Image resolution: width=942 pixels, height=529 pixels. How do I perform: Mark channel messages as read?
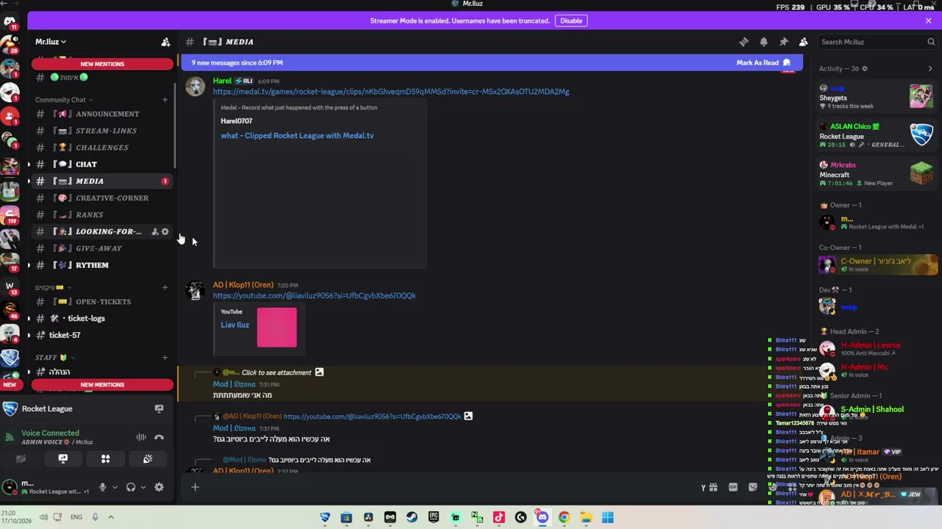click(763, 62)
